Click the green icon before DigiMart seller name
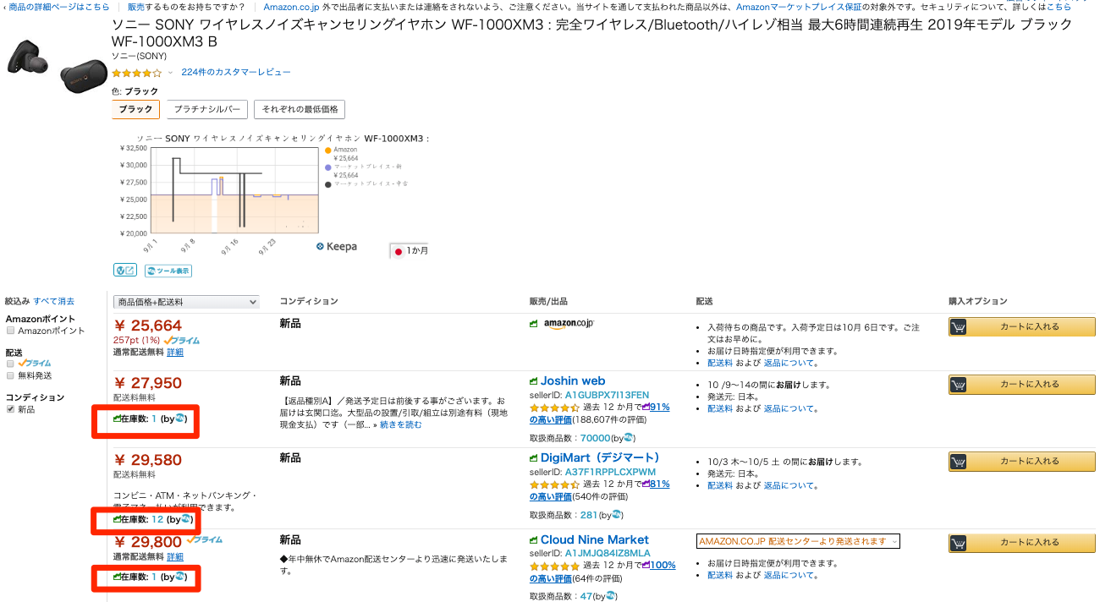This screenshot has width=1100, height=602. (x=534, y=458)
